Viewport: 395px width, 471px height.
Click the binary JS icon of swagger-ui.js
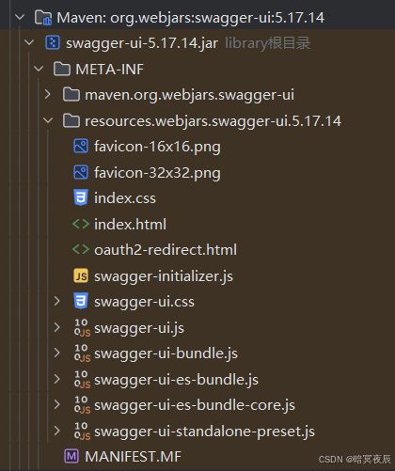82,328
